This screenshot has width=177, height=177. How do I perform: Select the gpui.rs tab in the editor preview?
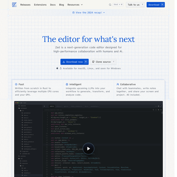[x=66, y=106]
